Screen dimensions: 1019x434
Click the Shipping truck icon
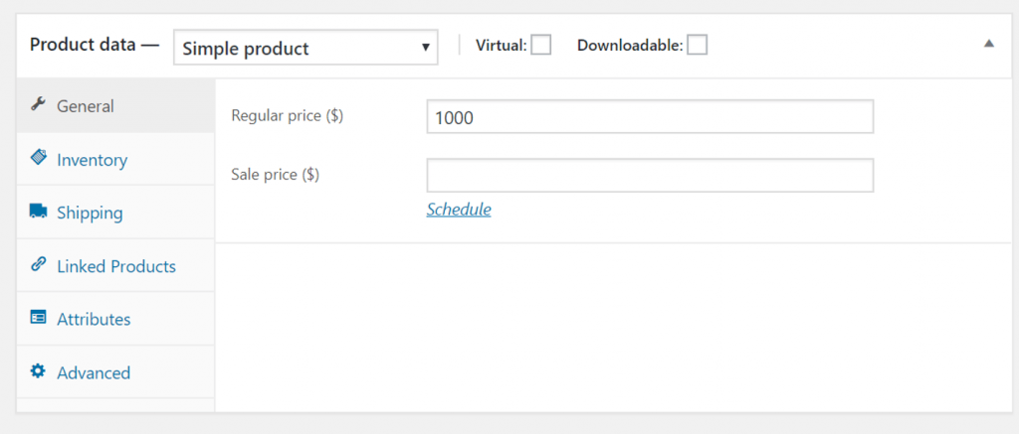coord(38,212)
